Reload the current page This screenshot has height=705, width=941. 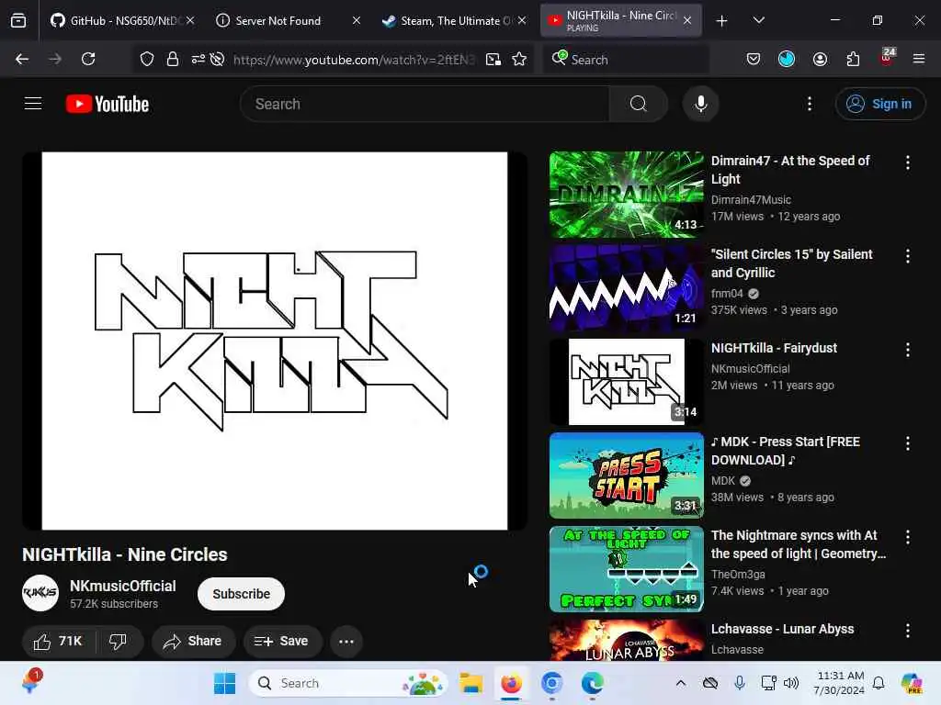pos(88,59)
